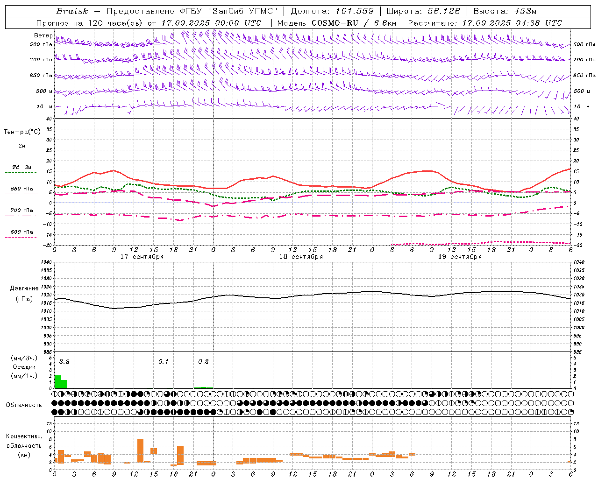Click the solid line swatch under "2м" legend
Viewport: 598px width, 478px height.
21,151
